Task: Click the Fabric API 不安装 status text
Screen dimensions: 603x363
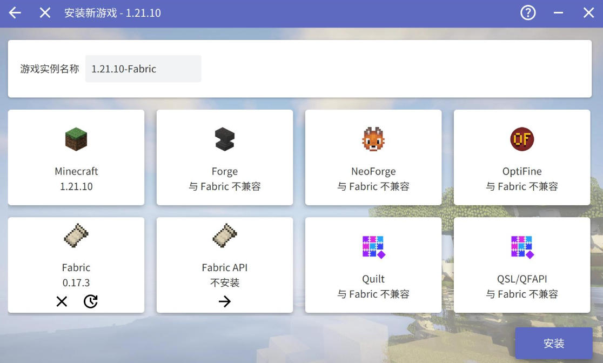Action: [225, 283]
